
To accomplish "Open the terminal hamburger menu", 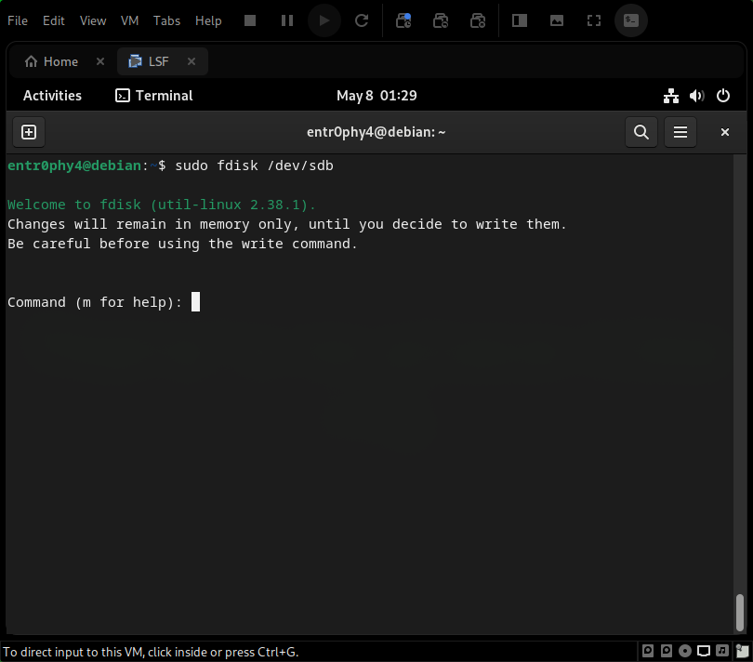I will pos(680,132).
